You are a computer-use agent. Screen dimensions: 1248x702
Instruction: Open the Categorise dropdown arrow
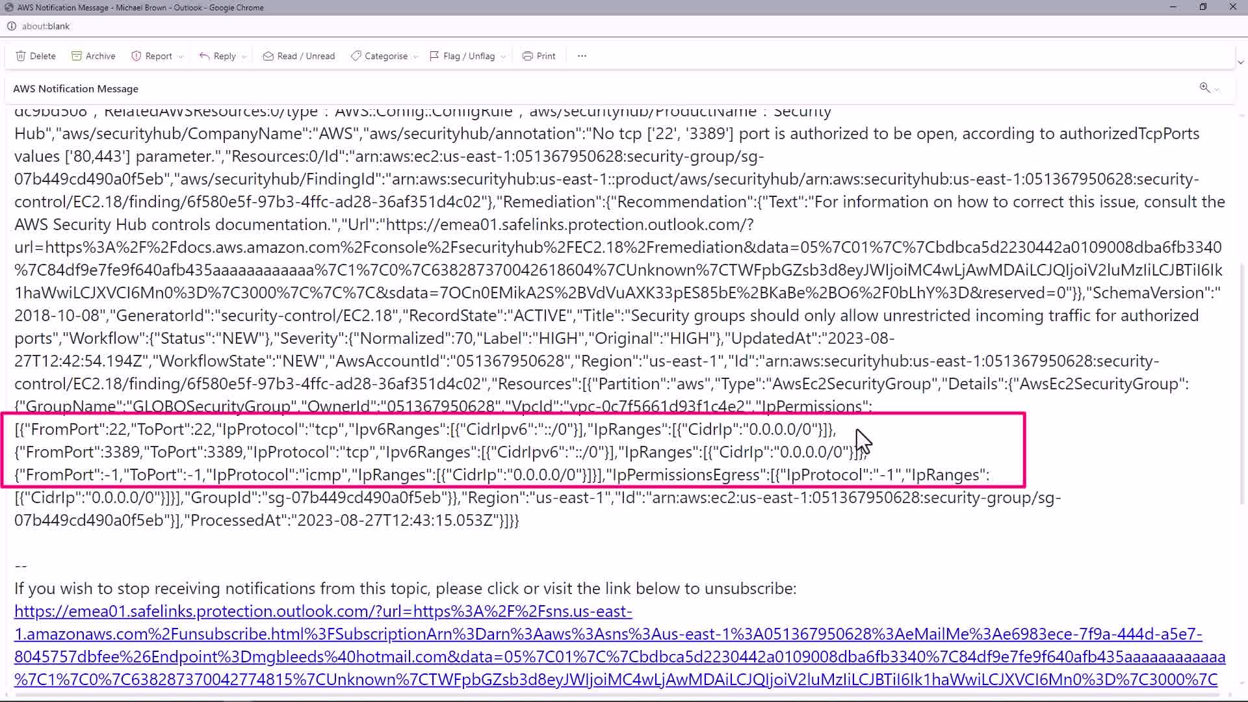pyautogui.click(x=416, y=57)
